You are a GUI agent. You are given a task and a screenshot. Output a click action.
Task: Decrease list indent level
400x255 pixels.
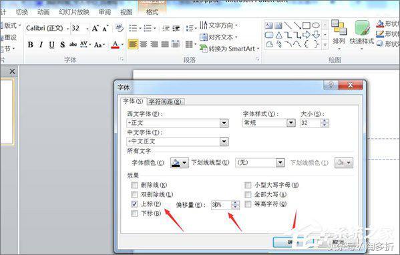pyautogui.click(x=166, y=28)
